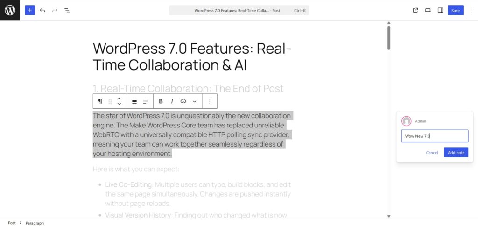
Task: Insert a link in selected text
Action: (x=183, y=101)
